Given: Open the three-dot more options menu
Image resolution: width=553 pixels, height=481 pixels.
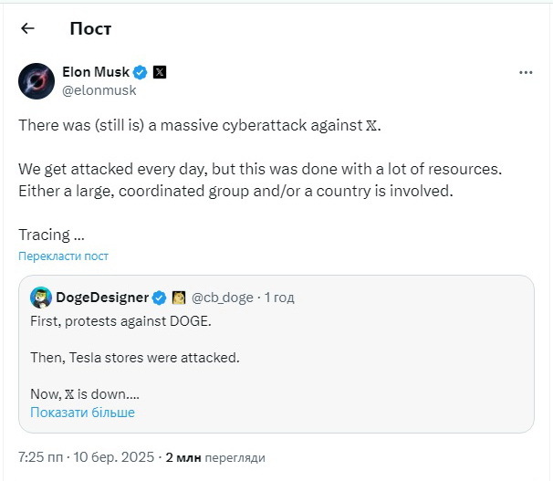Looking at the screenshot, I should (526, 71).
